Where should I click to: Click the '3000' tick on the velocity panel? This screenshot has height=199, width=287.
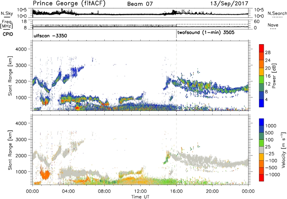click(x=21, y=139)
